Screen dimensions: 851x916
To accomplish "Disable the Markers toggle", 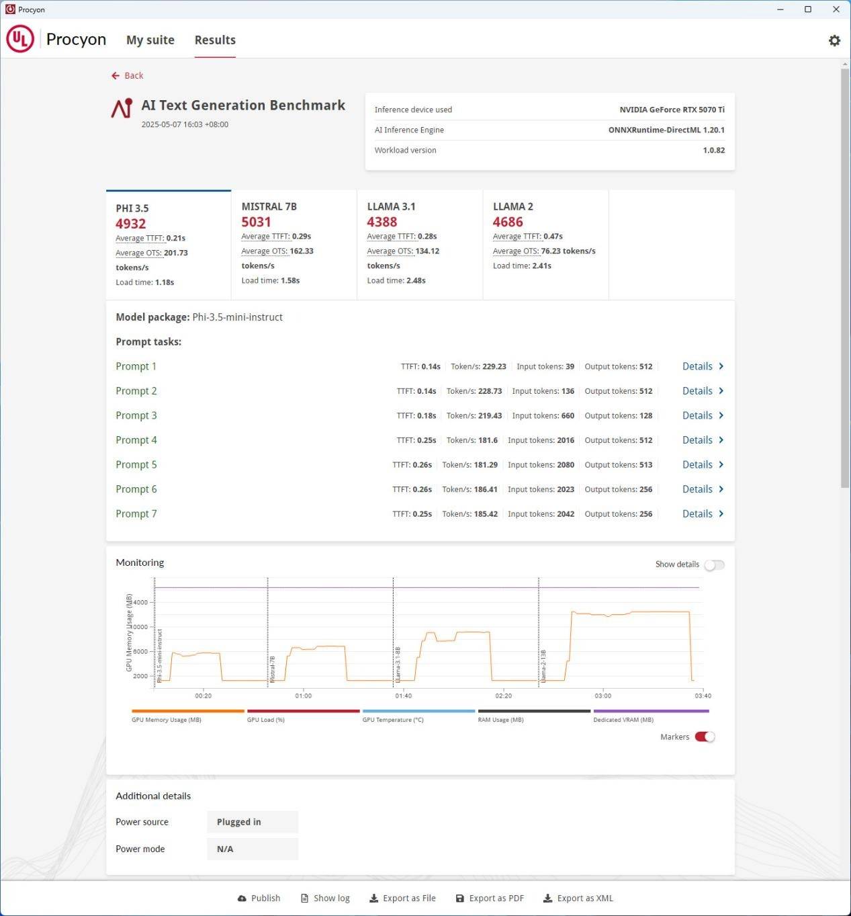I will 705,737.
